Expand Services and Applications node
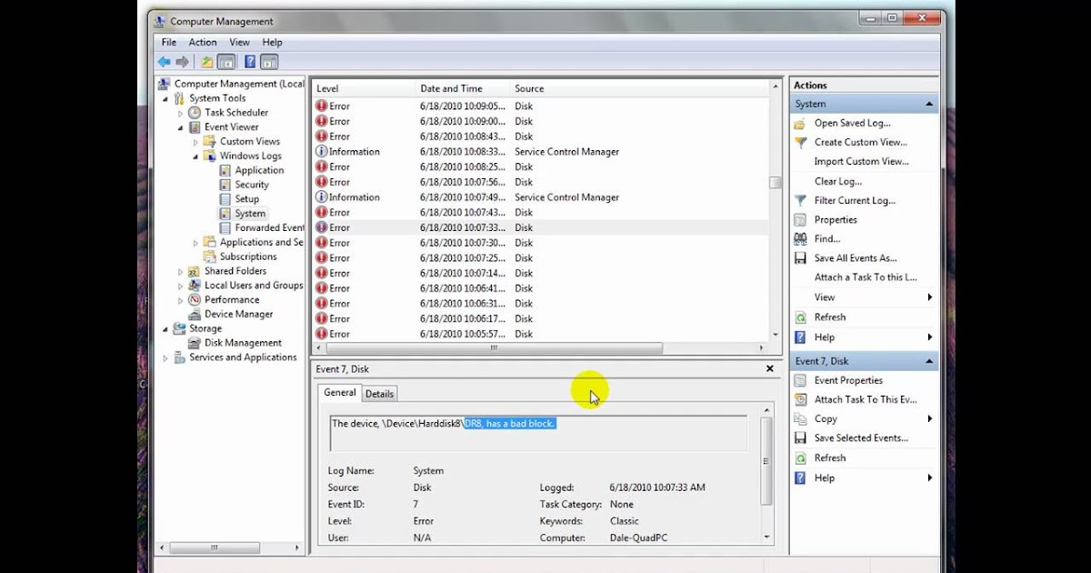 click(x=165, y=357)
